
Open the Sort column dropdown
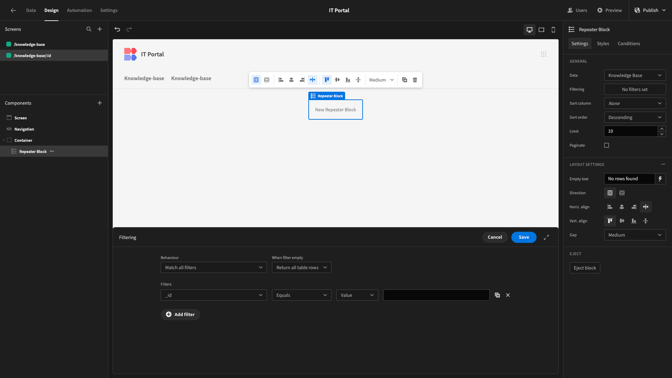635,103
